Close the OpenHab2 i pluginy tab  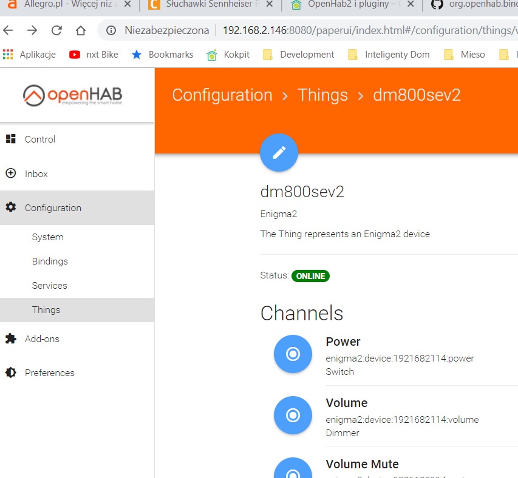[411, 4]
